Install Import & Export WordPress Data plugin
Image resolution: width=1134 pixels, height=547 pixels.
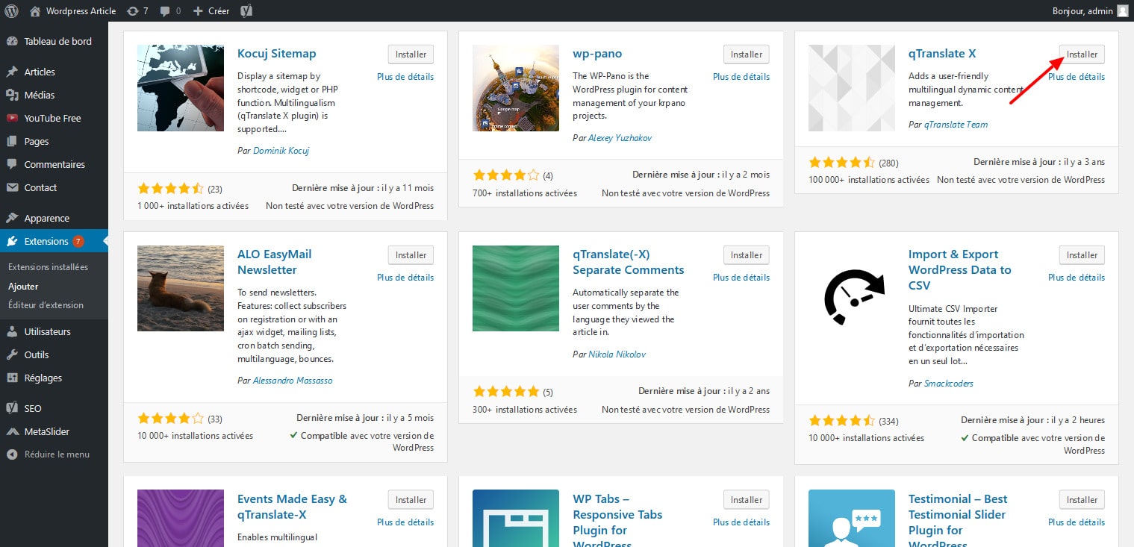1082,255
